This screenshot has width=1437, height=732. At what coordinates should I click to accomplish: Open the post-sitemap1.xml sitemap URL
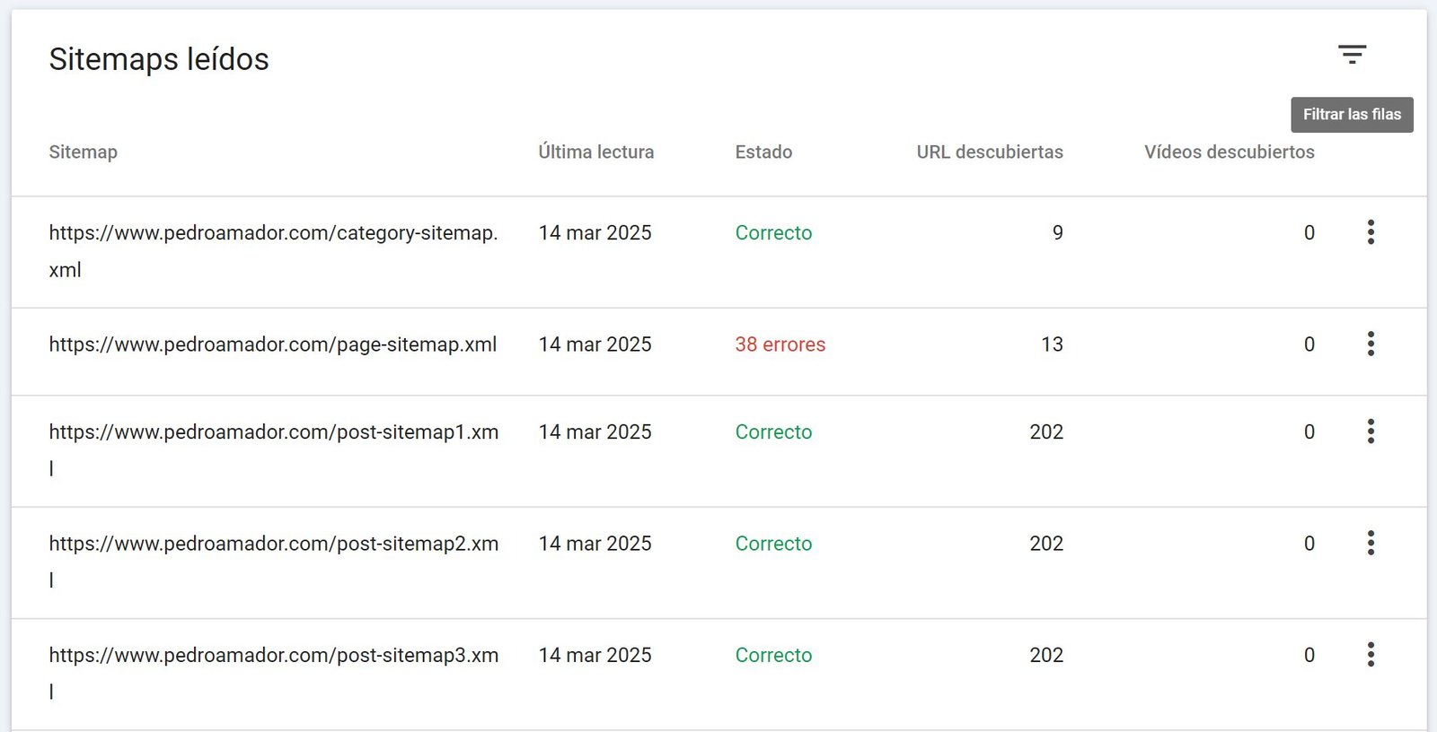pyautogui.click(x=274, y=449)
